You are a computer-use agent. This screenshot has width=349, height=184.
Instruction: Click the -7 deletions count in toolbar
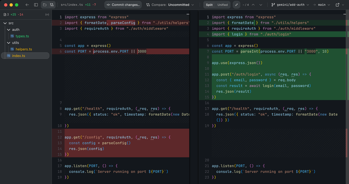(x=95, y=5)
